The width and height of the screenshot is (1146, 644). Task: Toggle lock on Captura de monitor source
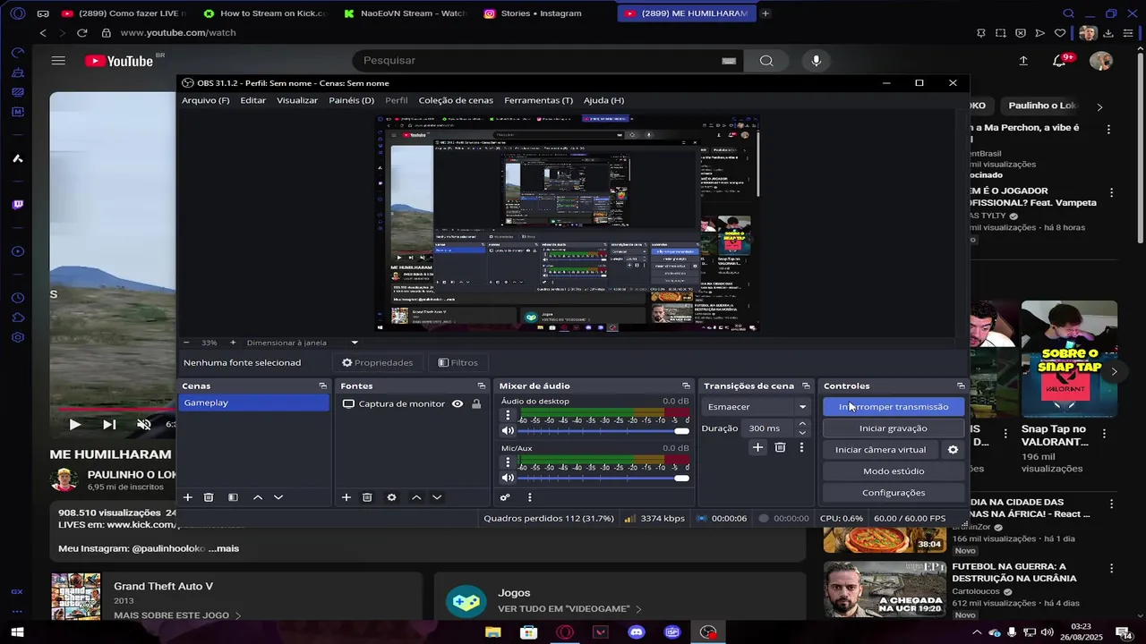click(476, 404)
